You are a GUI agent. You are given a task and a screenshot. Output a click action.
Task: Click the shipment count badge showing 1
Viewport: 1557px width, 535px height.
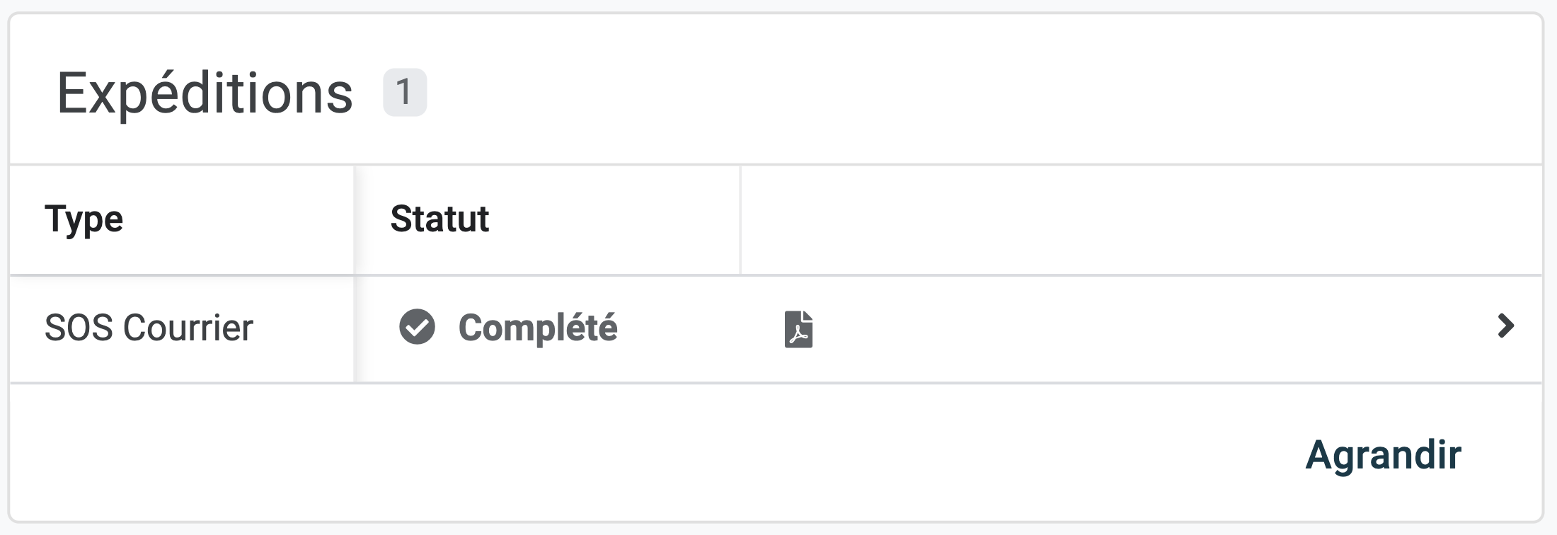pos(404,92)
